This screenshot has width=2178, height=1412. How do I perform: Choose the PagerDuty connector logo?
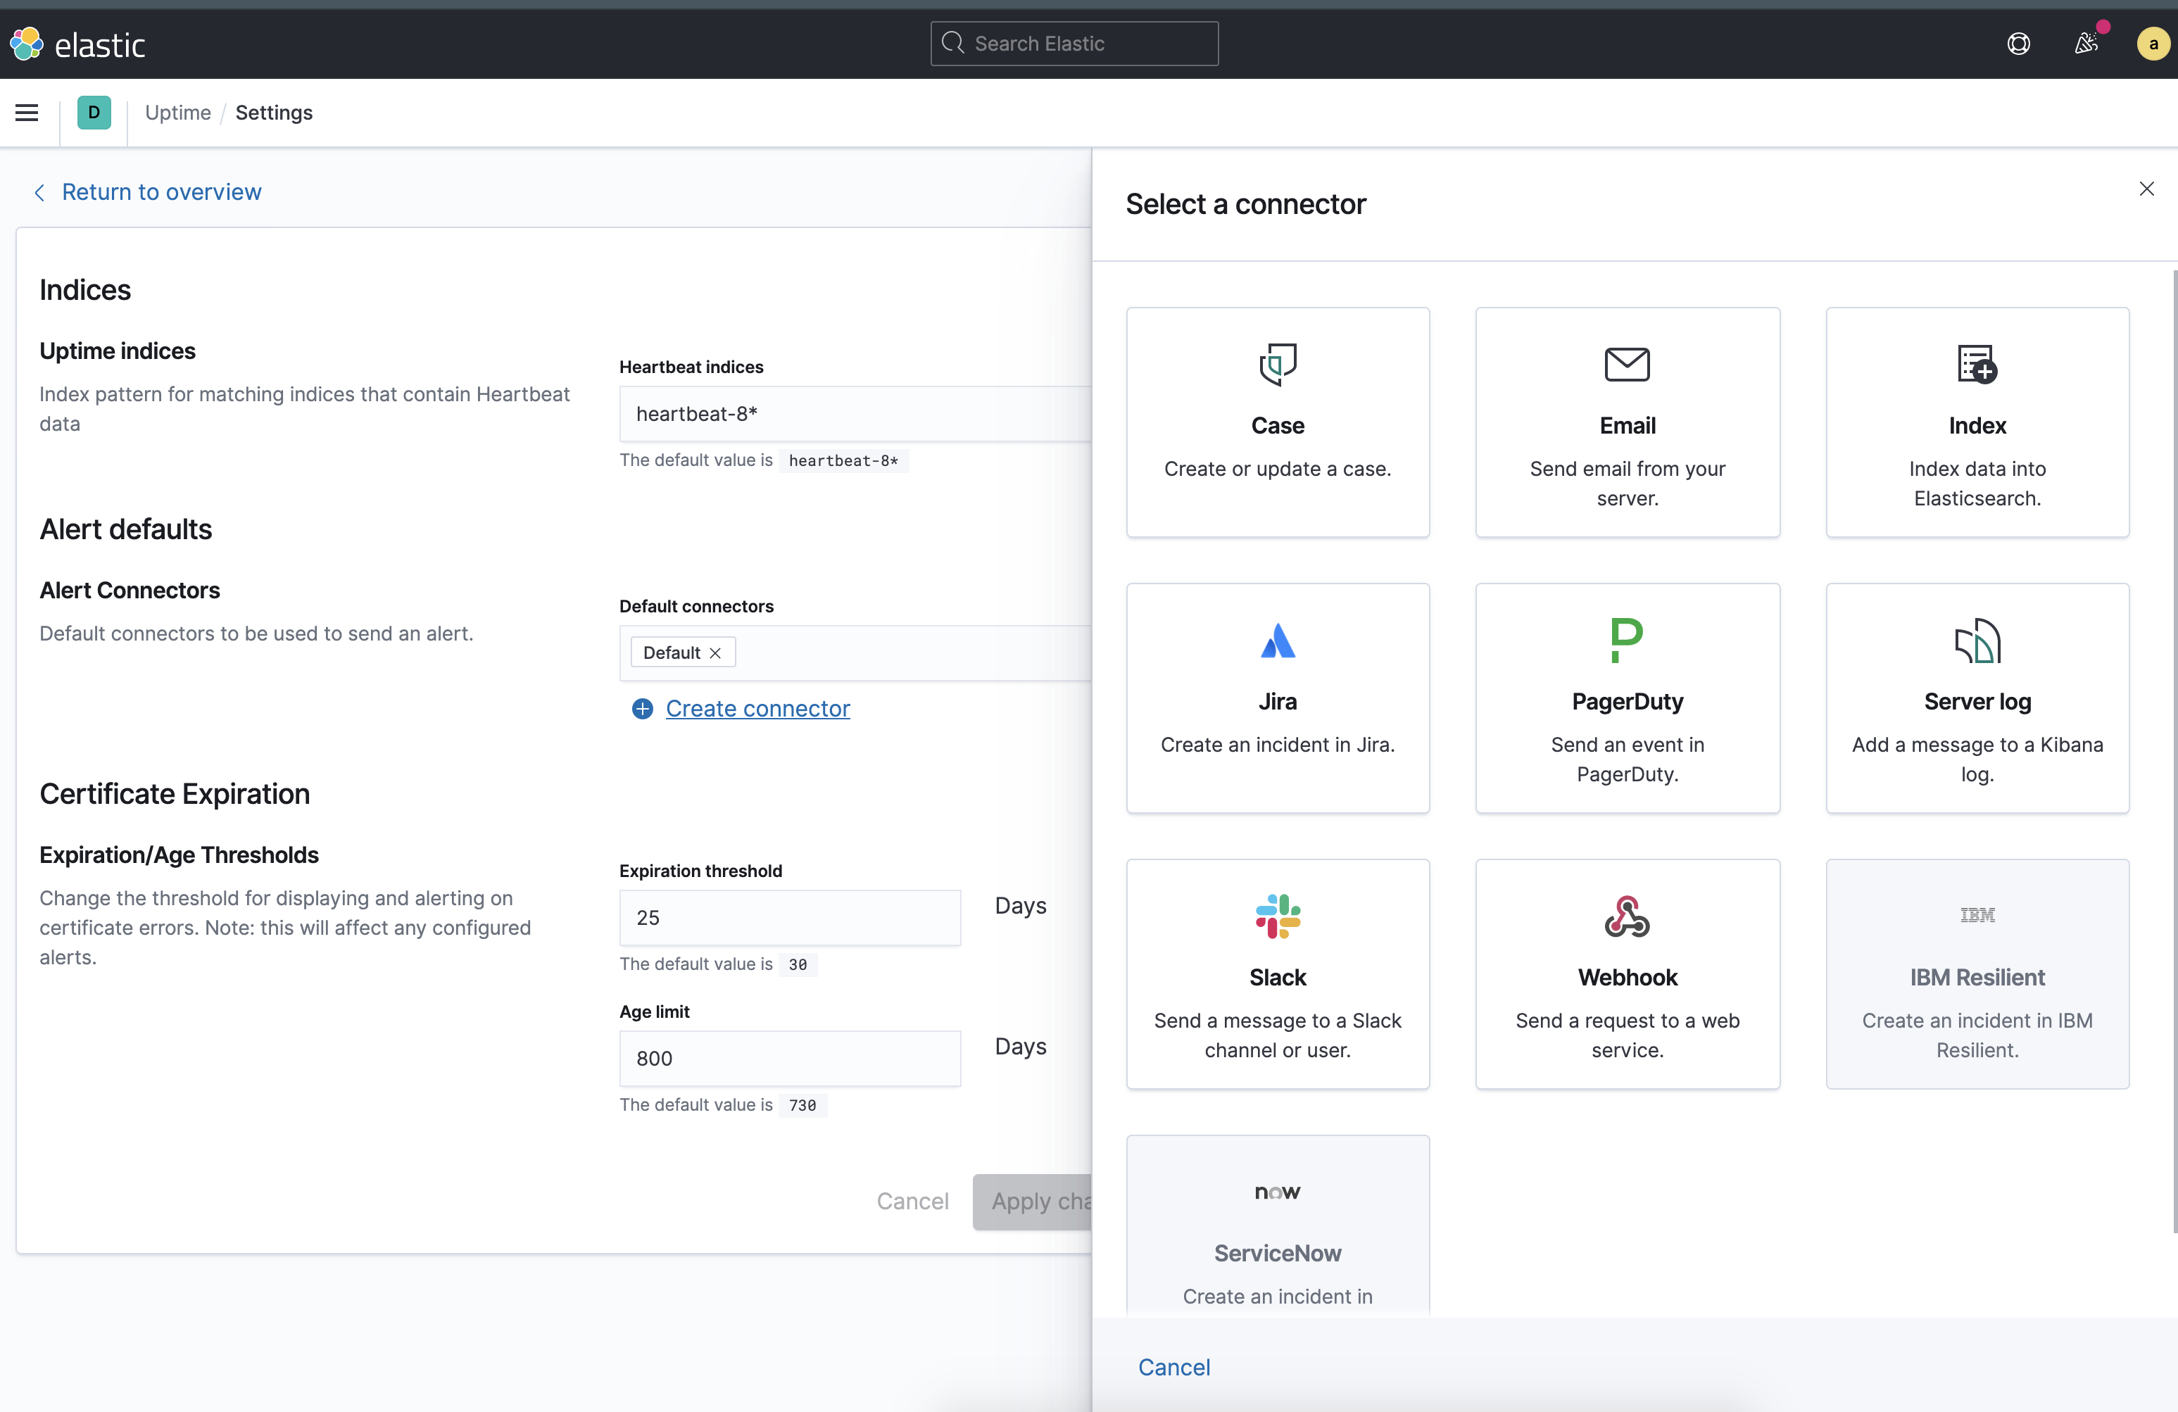tap(1627, 641)
